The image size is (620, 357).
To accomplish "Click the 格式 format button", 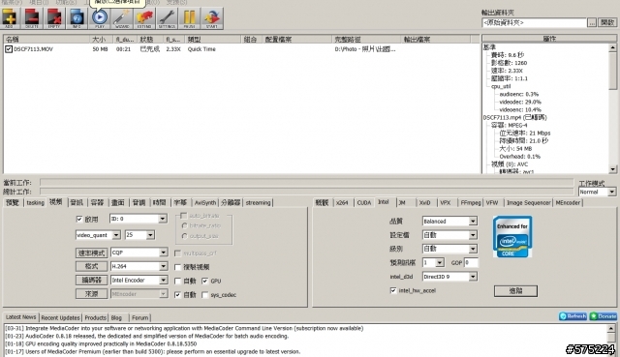I will [x=91, y=266].
